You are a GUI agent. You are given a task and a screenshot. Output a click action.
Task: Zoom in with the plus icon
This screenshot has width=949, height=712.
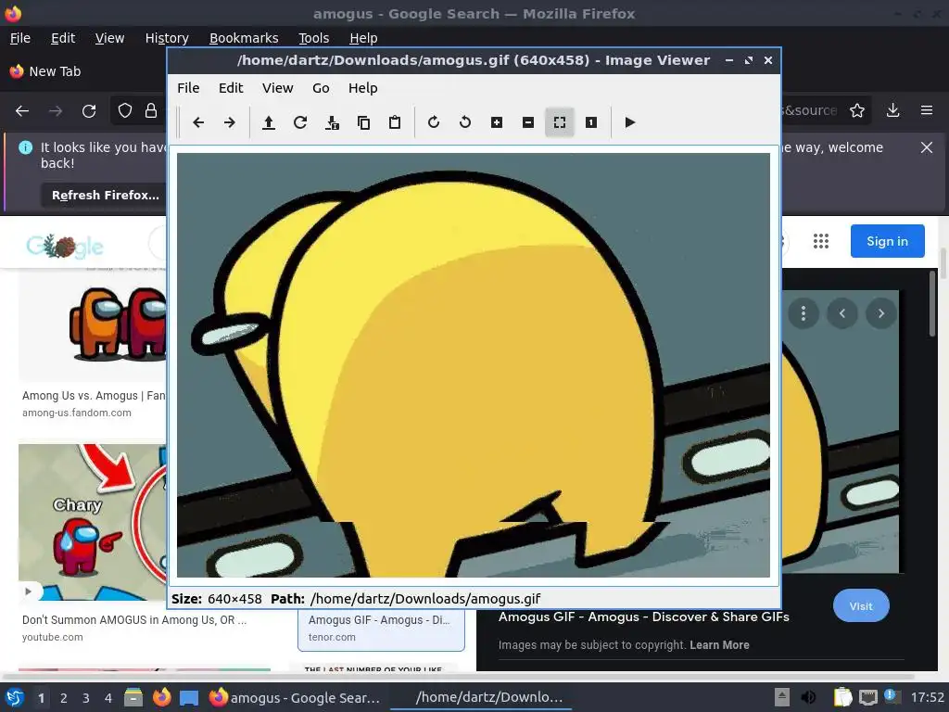coord(497,123)
